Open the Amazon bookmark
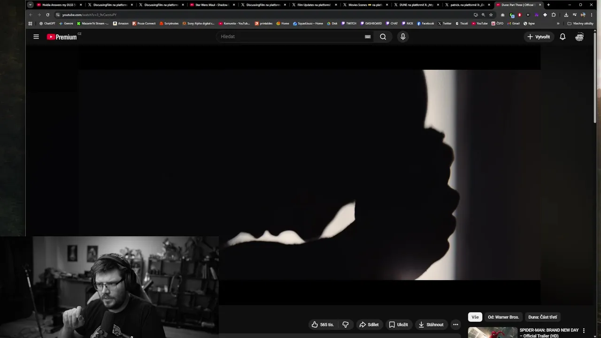601x338 pixels. pyautogui.click(x=121, y=23)
